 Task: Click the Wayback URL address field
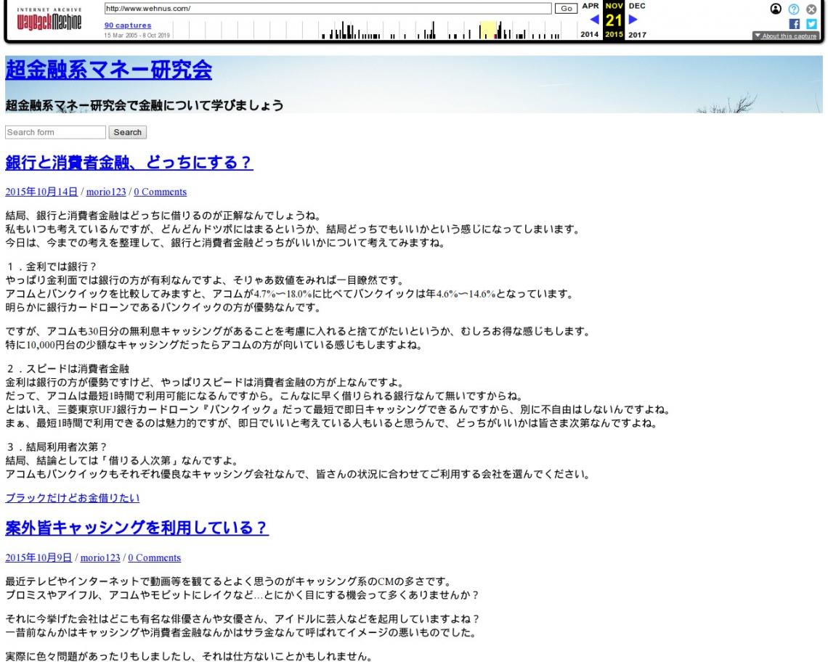328,9
